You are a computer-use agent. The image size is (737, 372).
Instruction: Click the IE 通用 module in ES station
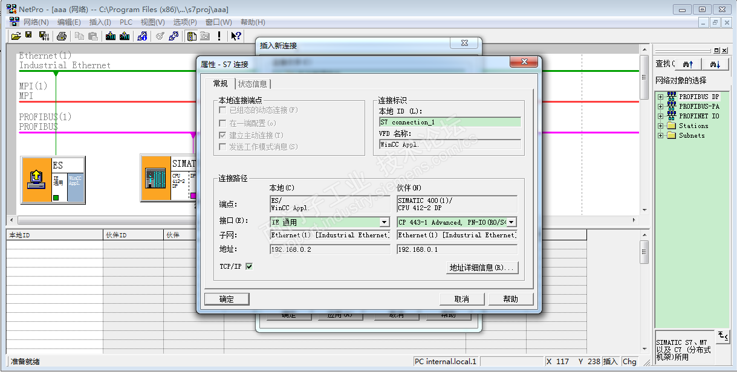[59, 188]
